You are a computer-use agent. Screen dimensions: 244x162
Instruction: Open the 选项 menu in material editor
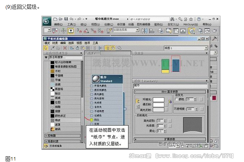point(87,43)
